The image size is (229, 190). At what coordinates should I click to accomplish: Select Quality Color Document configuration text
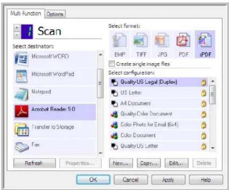click(146, 114)
